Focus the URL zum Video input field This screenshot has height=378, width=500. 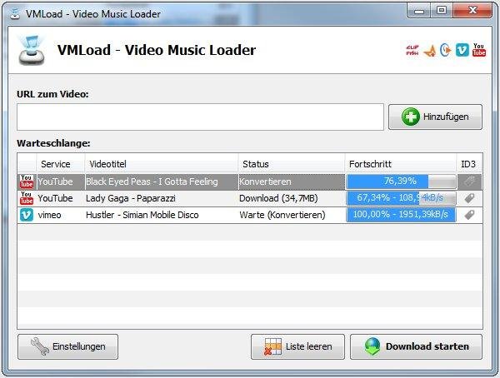200,117
